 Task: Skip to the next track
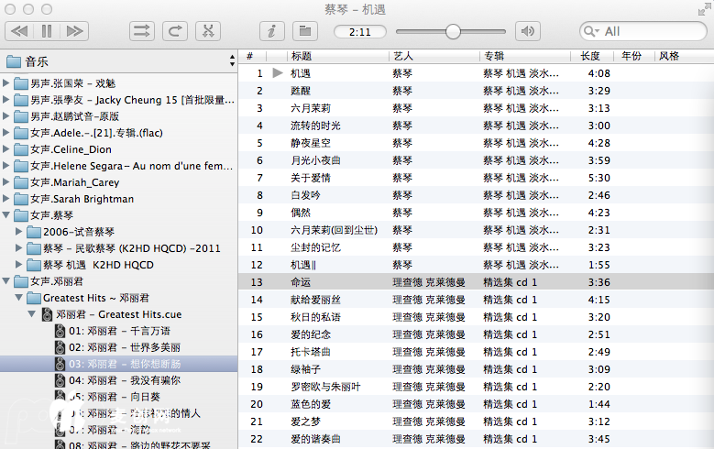74,31
